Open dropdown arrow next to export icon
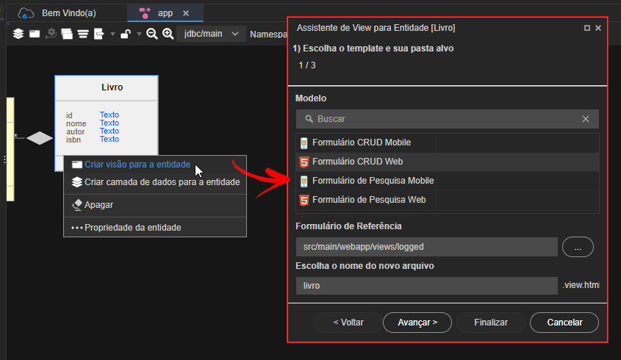621x360 pixels. pyautogui.click(x=112, y=35)
